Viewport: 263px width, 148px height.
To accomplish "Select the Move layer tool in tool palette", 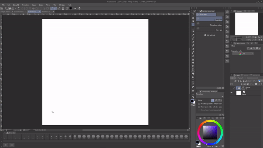I will pos(193,25).
